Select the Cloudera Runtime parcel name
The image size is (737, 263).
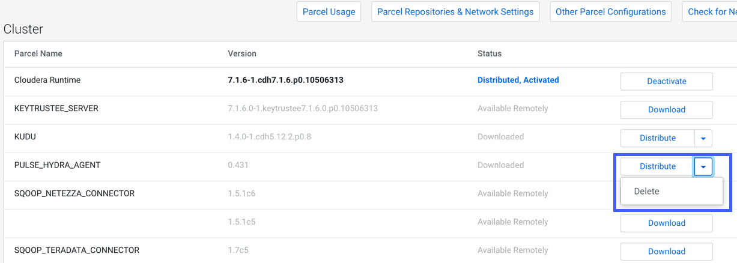pyautogui.click(x=47, y=80)
